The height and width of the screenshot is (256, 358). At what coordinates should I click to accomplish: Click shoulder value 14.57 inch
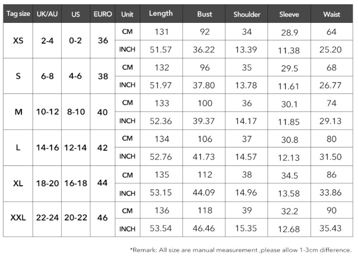point(247,157)
